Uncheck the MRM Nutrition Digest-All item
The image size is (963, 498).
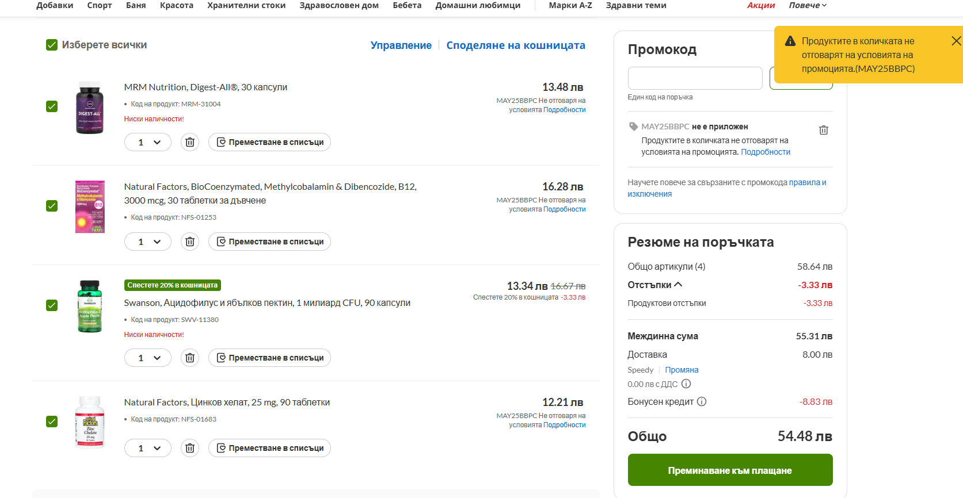[52, 106]
